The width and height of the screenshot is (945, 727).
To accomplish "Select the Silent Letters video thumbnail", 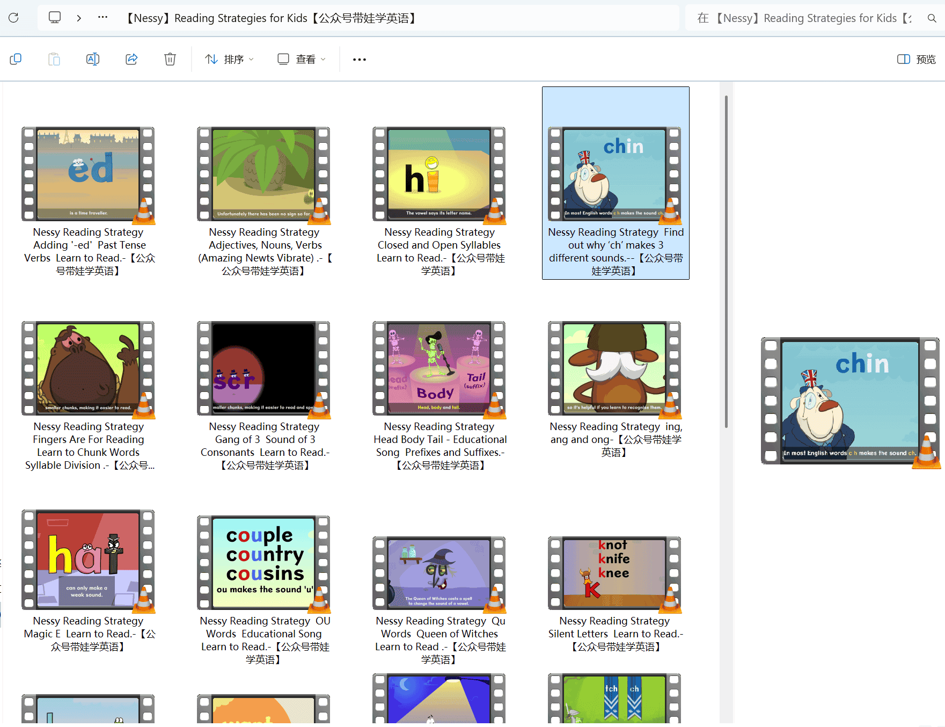I will tap(615, 574).
